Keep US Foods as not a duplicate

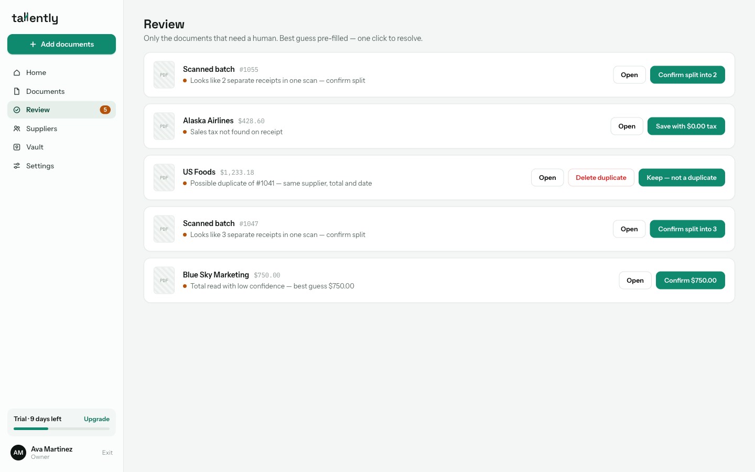(682, 178)
